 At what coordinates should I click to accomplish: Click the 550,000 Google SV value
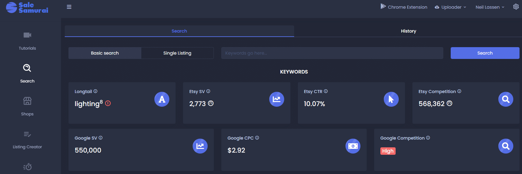(x=88, y=150)
